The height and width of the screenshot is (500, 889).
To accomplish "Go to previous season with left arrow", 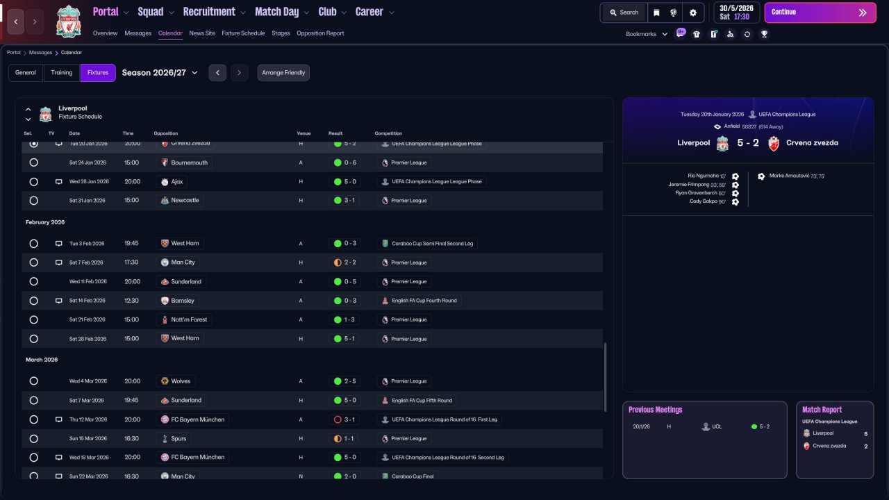I will (x=217, y=72).
